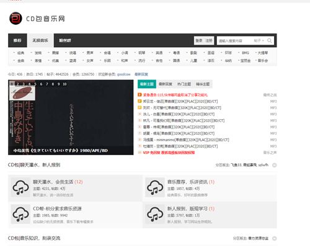Click the CD包音乐网 red logo icon

pyautogui.click(x=15, y=18)
